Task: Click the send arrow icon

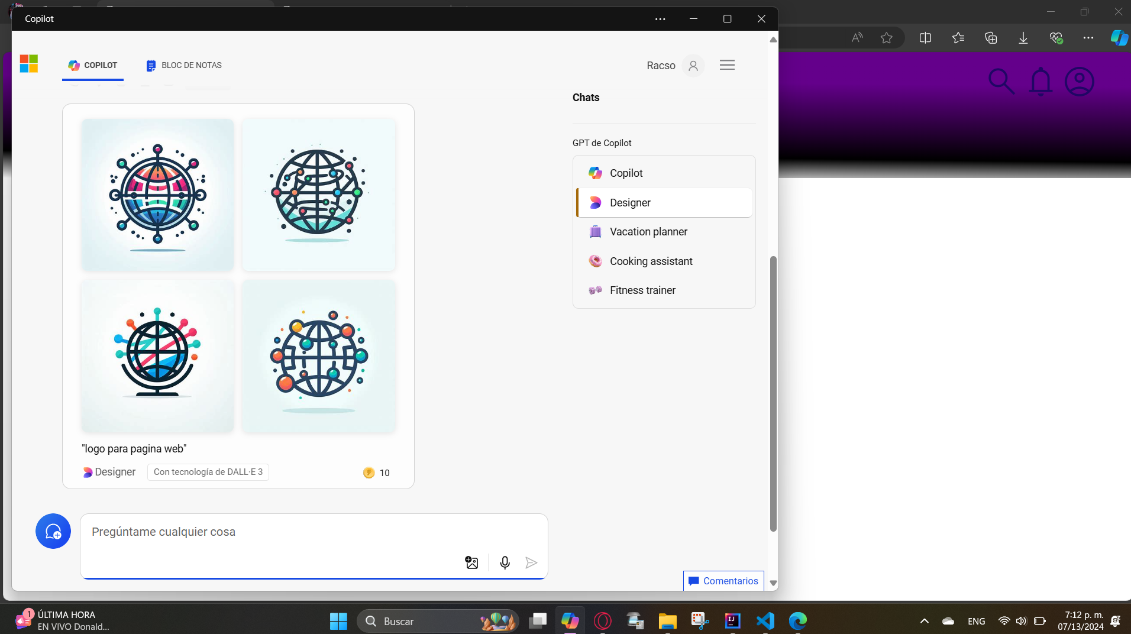Action: coord(531,562)
